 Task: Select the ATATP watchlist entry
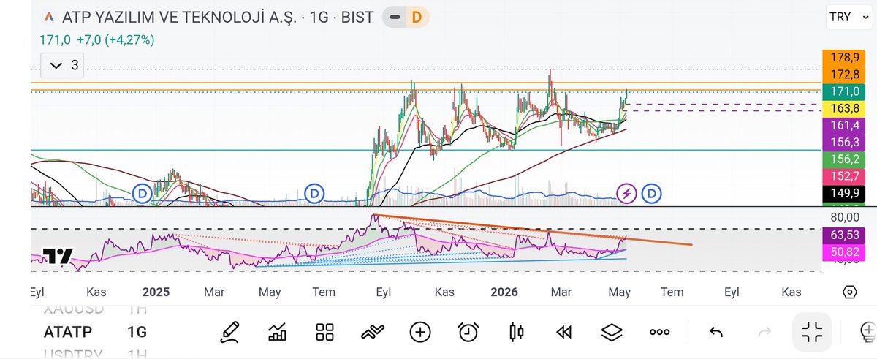coord(68,332)
